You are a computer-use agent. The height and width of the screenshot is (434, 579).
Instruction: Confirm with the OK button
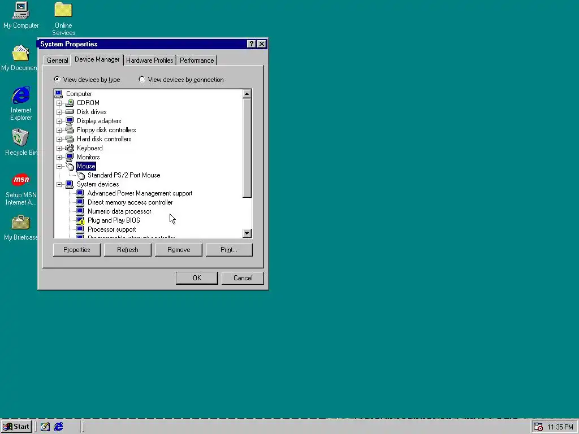coord(197,278)
